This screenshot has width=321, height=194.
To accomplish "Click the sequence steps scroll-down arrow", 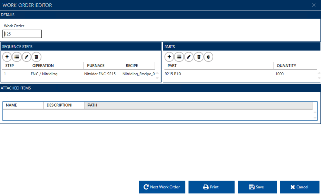I will [x=157, y=78].
